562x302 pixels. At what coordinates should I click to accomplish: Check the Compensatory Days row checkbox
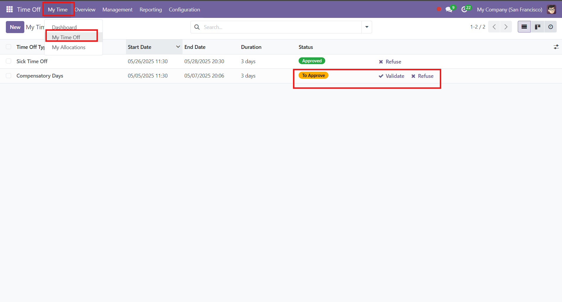point(8,75)
